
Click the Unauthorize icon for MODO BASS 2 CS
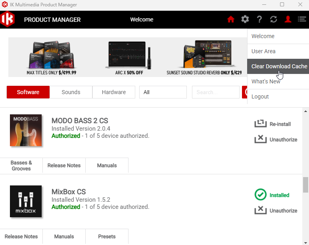(261, 139)
